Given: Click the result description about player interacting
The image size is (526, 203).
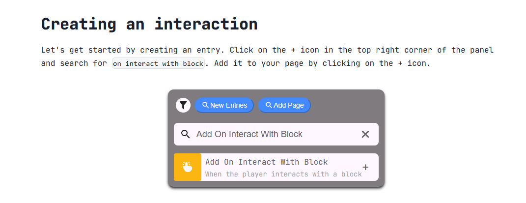Looking at the screenshot, I should tap(283, 174).
